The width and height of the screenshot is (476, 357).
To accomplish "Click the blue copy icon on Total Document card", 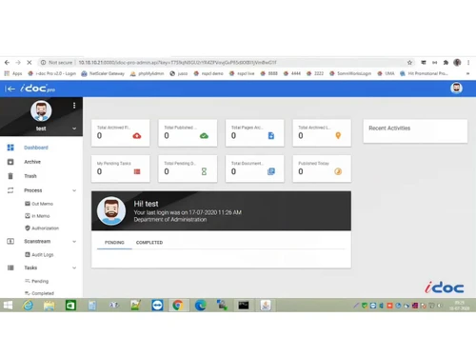I will 271,171.
